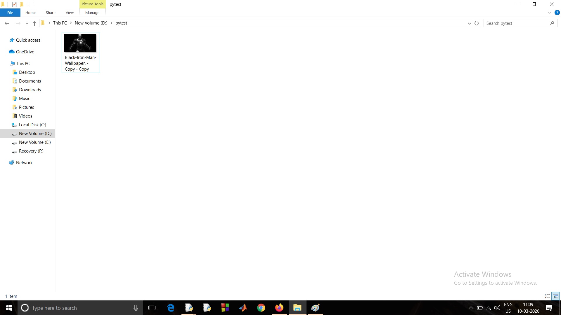Click the battery icon in system tray

pyautogui.click(x=480, y=308)
